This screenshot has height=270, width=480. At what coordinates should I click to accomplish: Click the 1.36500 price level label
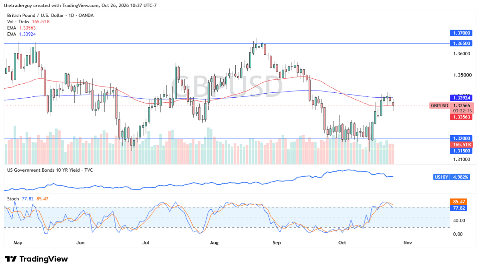tap(461, 43)
